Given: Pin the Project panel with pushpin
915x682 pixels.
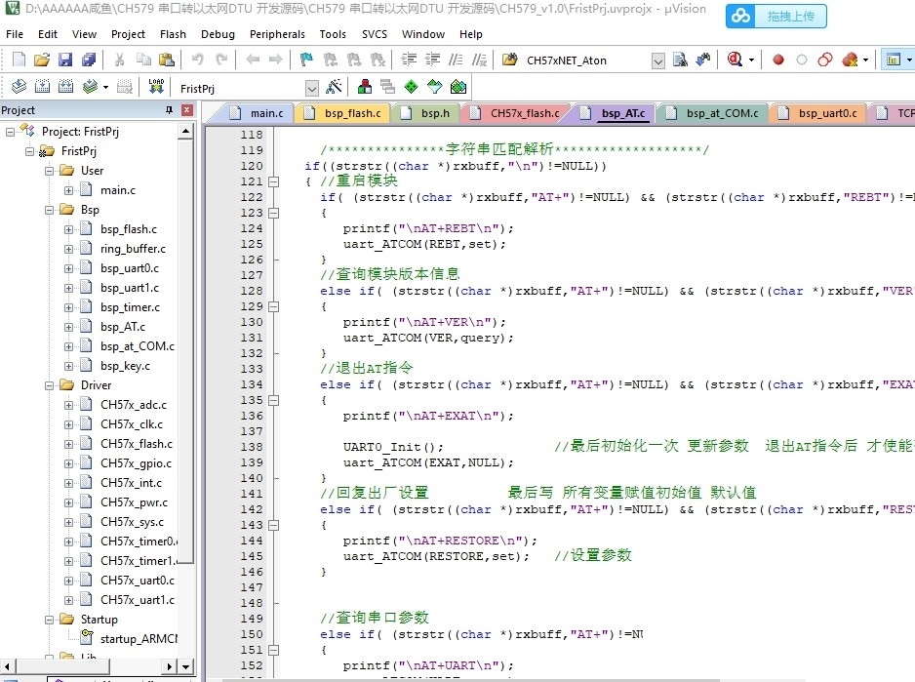Looking at the screenshot, I should tap(169, 110).
